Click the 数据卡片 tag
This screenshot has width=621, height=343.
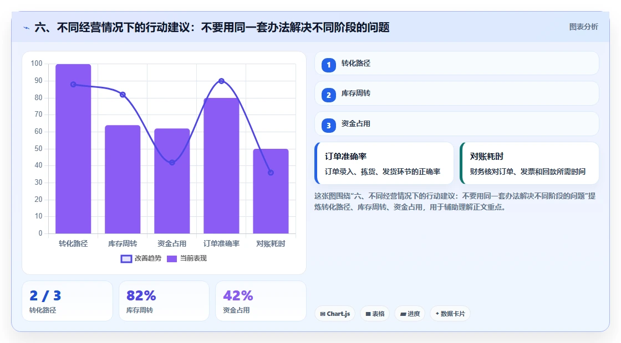click(450, 314)
